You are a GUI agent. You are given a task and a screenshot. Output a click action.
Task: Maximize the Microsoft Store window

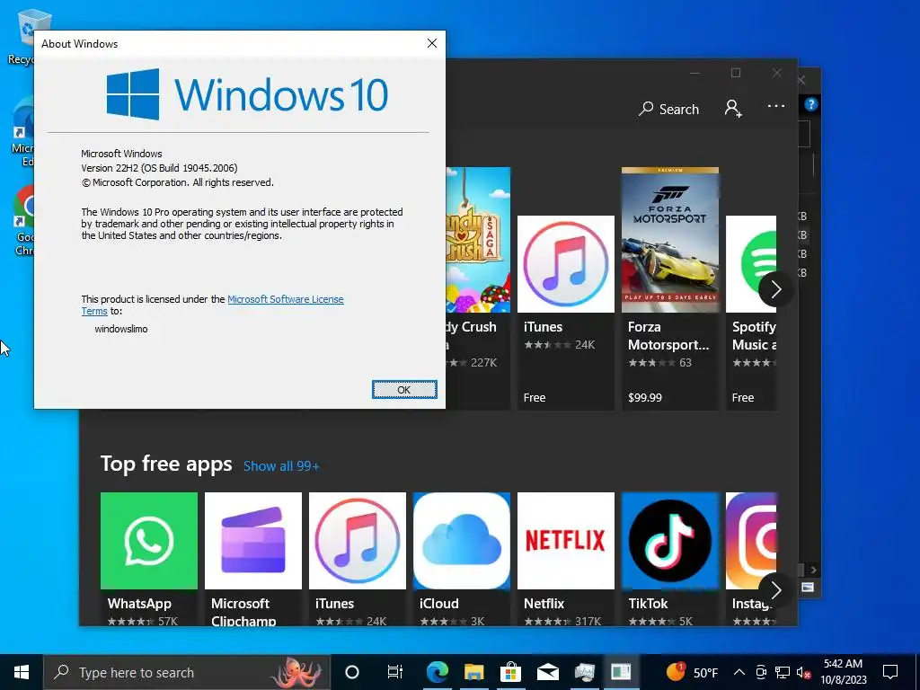point(736,73)
